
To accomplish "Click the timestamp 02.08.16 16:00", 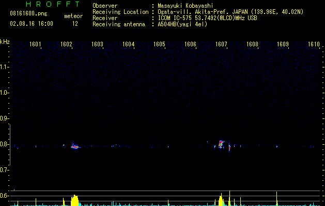I will pyautogui.click(x=32, y=24).
